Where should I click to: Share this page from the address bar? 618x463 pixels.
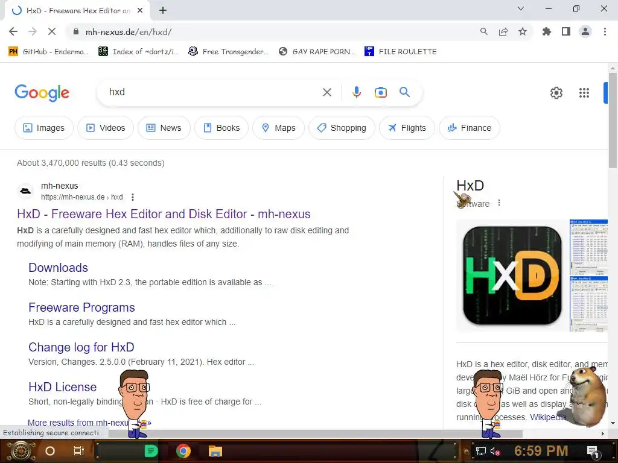[x=503, y=31]
